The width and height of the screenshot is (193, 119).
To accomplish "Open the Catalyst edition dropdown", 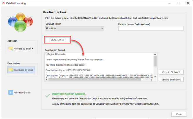I will pyautogui.click(x=75, y=28).
